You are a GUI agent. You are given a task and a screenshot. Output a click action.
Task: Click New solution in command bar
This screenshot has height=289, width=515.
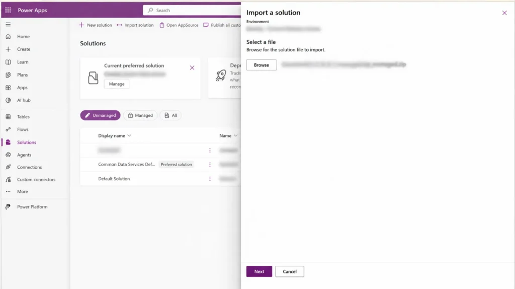click(x=95, y=25)
